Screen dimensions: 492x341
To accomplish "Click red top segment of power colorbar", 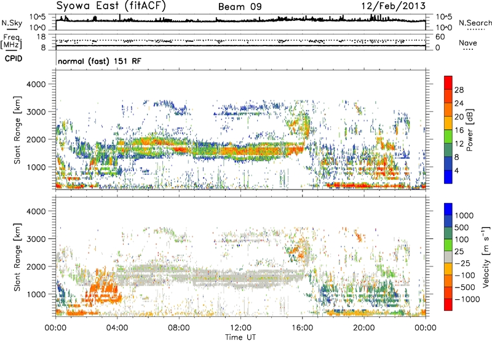I will [448, 82].
